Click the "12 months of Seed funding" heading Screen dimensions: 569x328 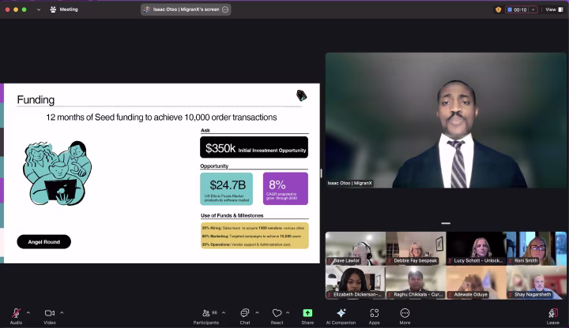point(161,117)
